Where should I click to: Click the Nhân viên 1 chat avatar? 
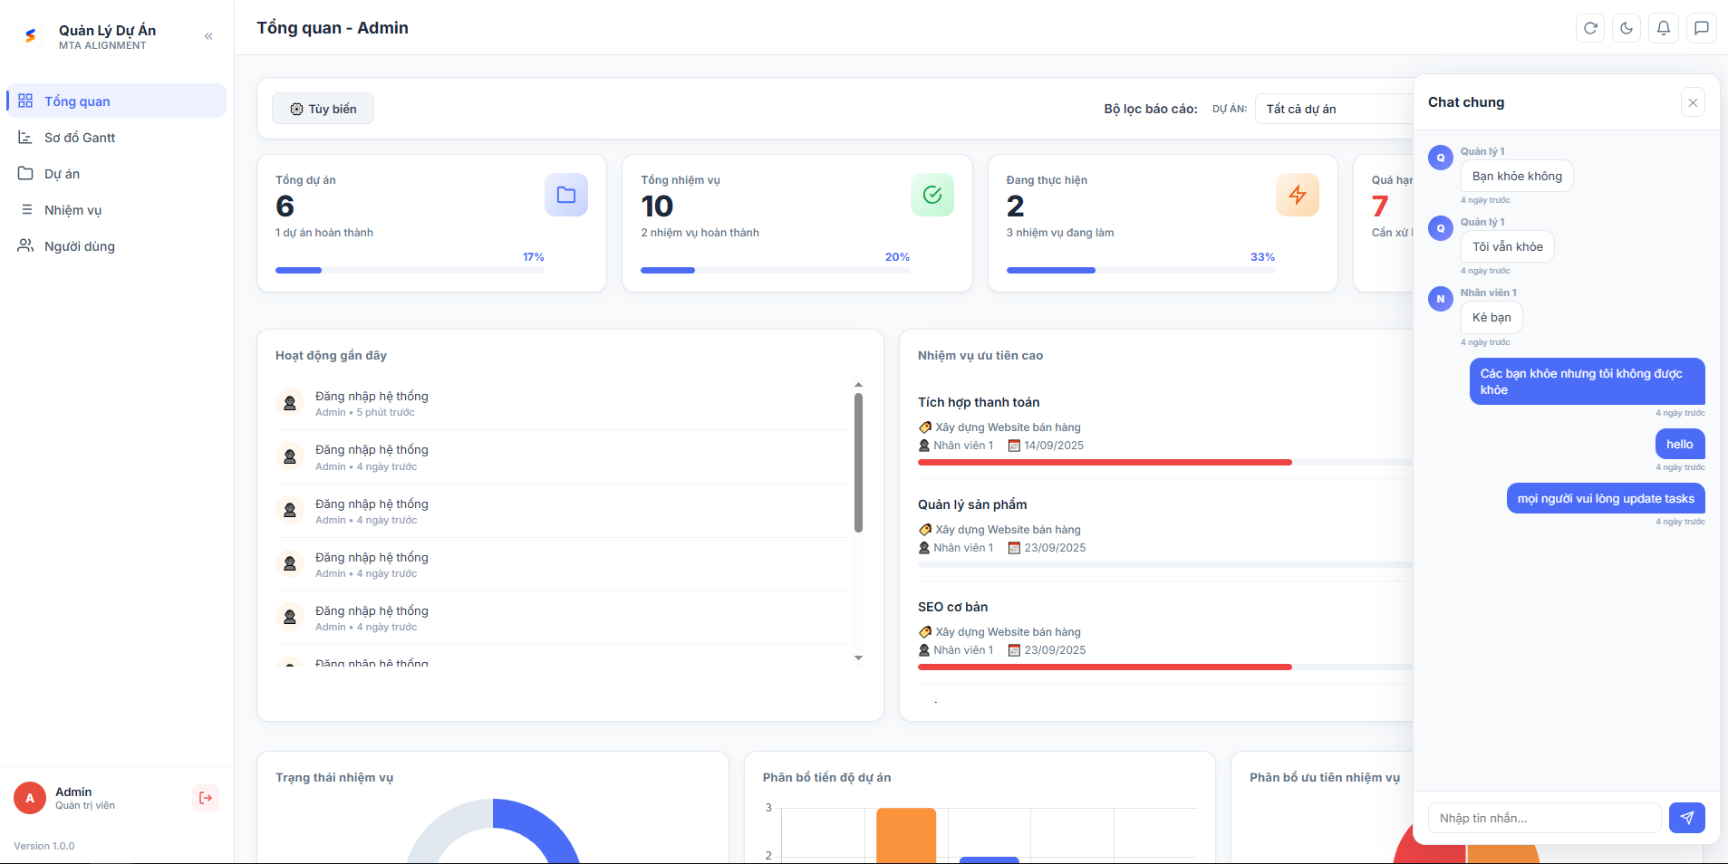coord(1441,299)
